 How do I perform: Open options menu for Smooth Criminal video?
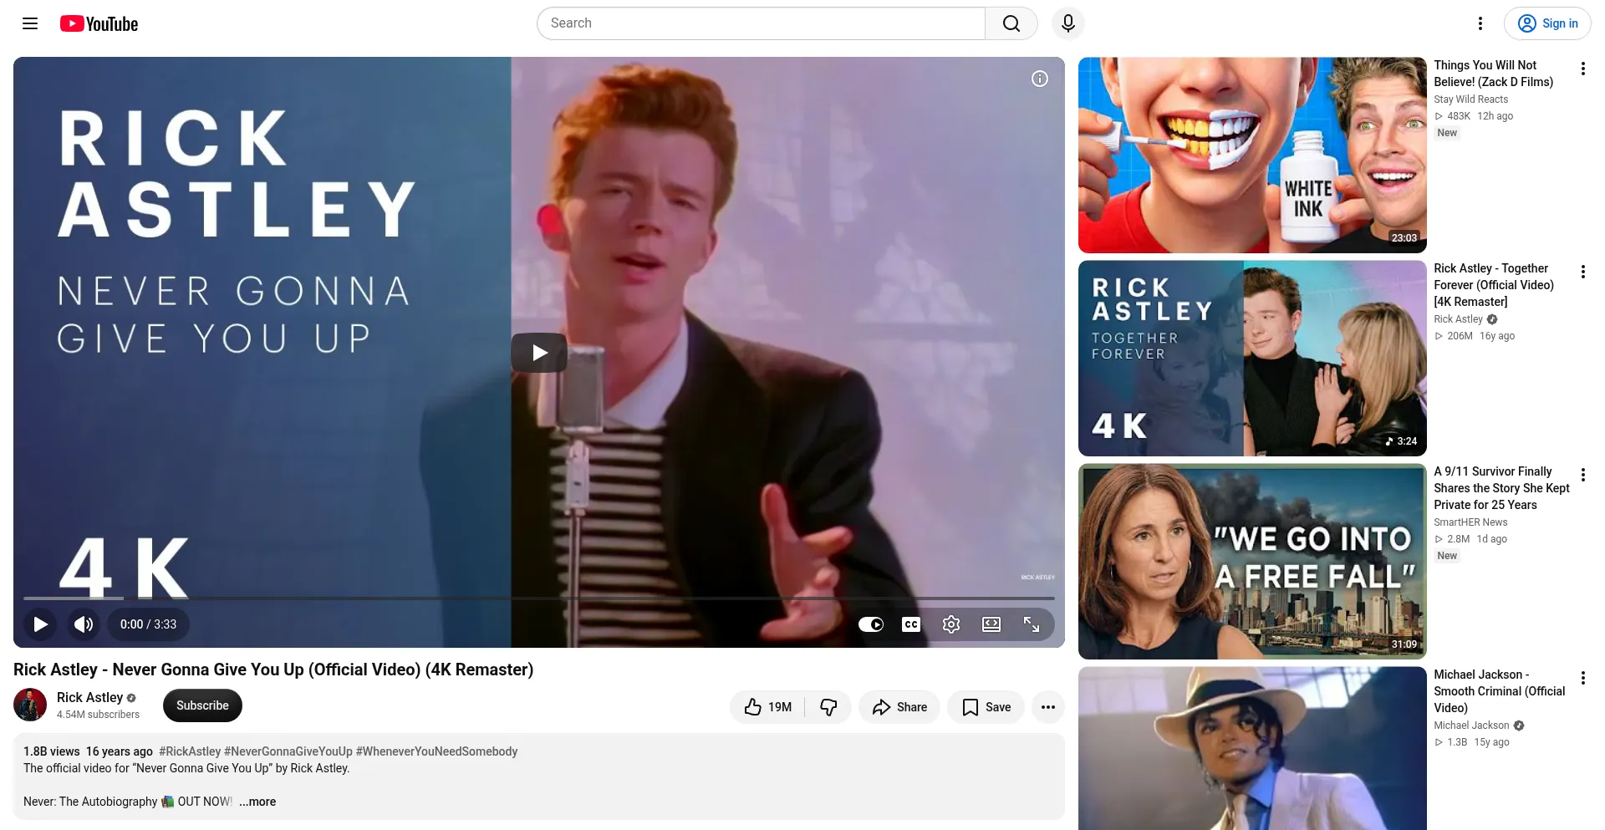(1582, 678)
